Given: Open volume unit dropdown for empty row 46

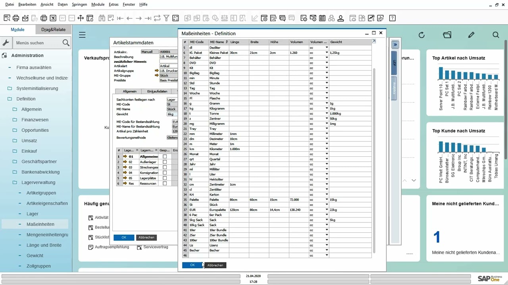Looking at the screenshot, I should pos(327,255).
